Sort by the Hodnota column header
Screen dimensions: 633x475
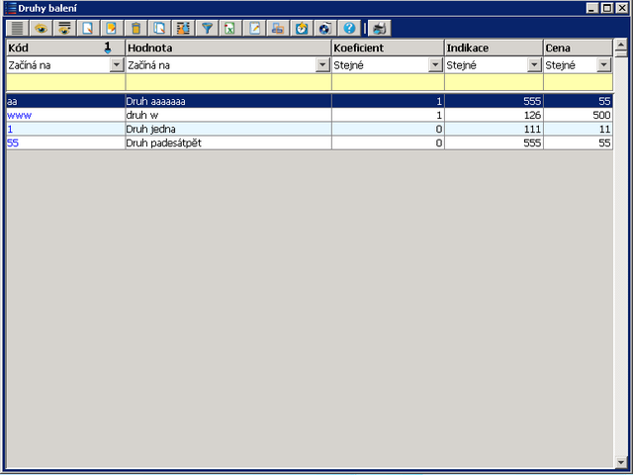(227, 47)
